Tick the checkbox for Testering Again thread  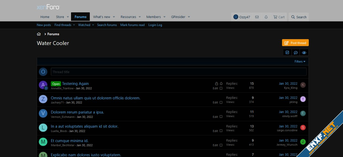pyautogui.click(x=221, y=88)
